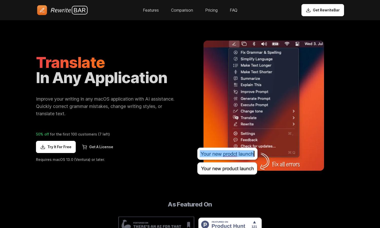The height and width of the screenshot is (228, 380).
Task: Click the 'As Featured On' heading
Action: (190, 204)
